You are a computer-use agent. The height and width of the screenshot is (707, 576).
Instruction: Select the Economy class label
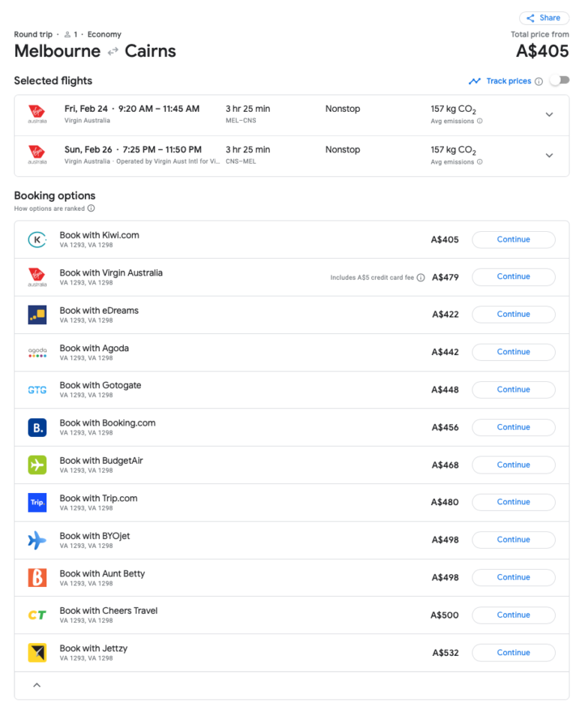tap(103, 34)
